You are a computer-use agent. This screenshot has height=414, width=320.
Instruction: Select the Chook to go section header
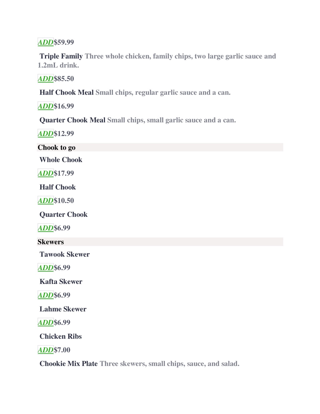point(160,147)
